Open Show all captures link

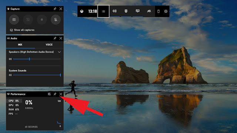22,30
